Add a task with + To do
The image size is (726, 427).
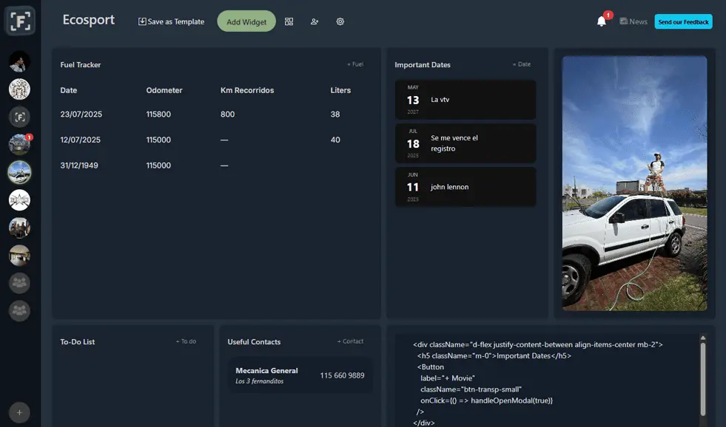click(x=186, y=341)
